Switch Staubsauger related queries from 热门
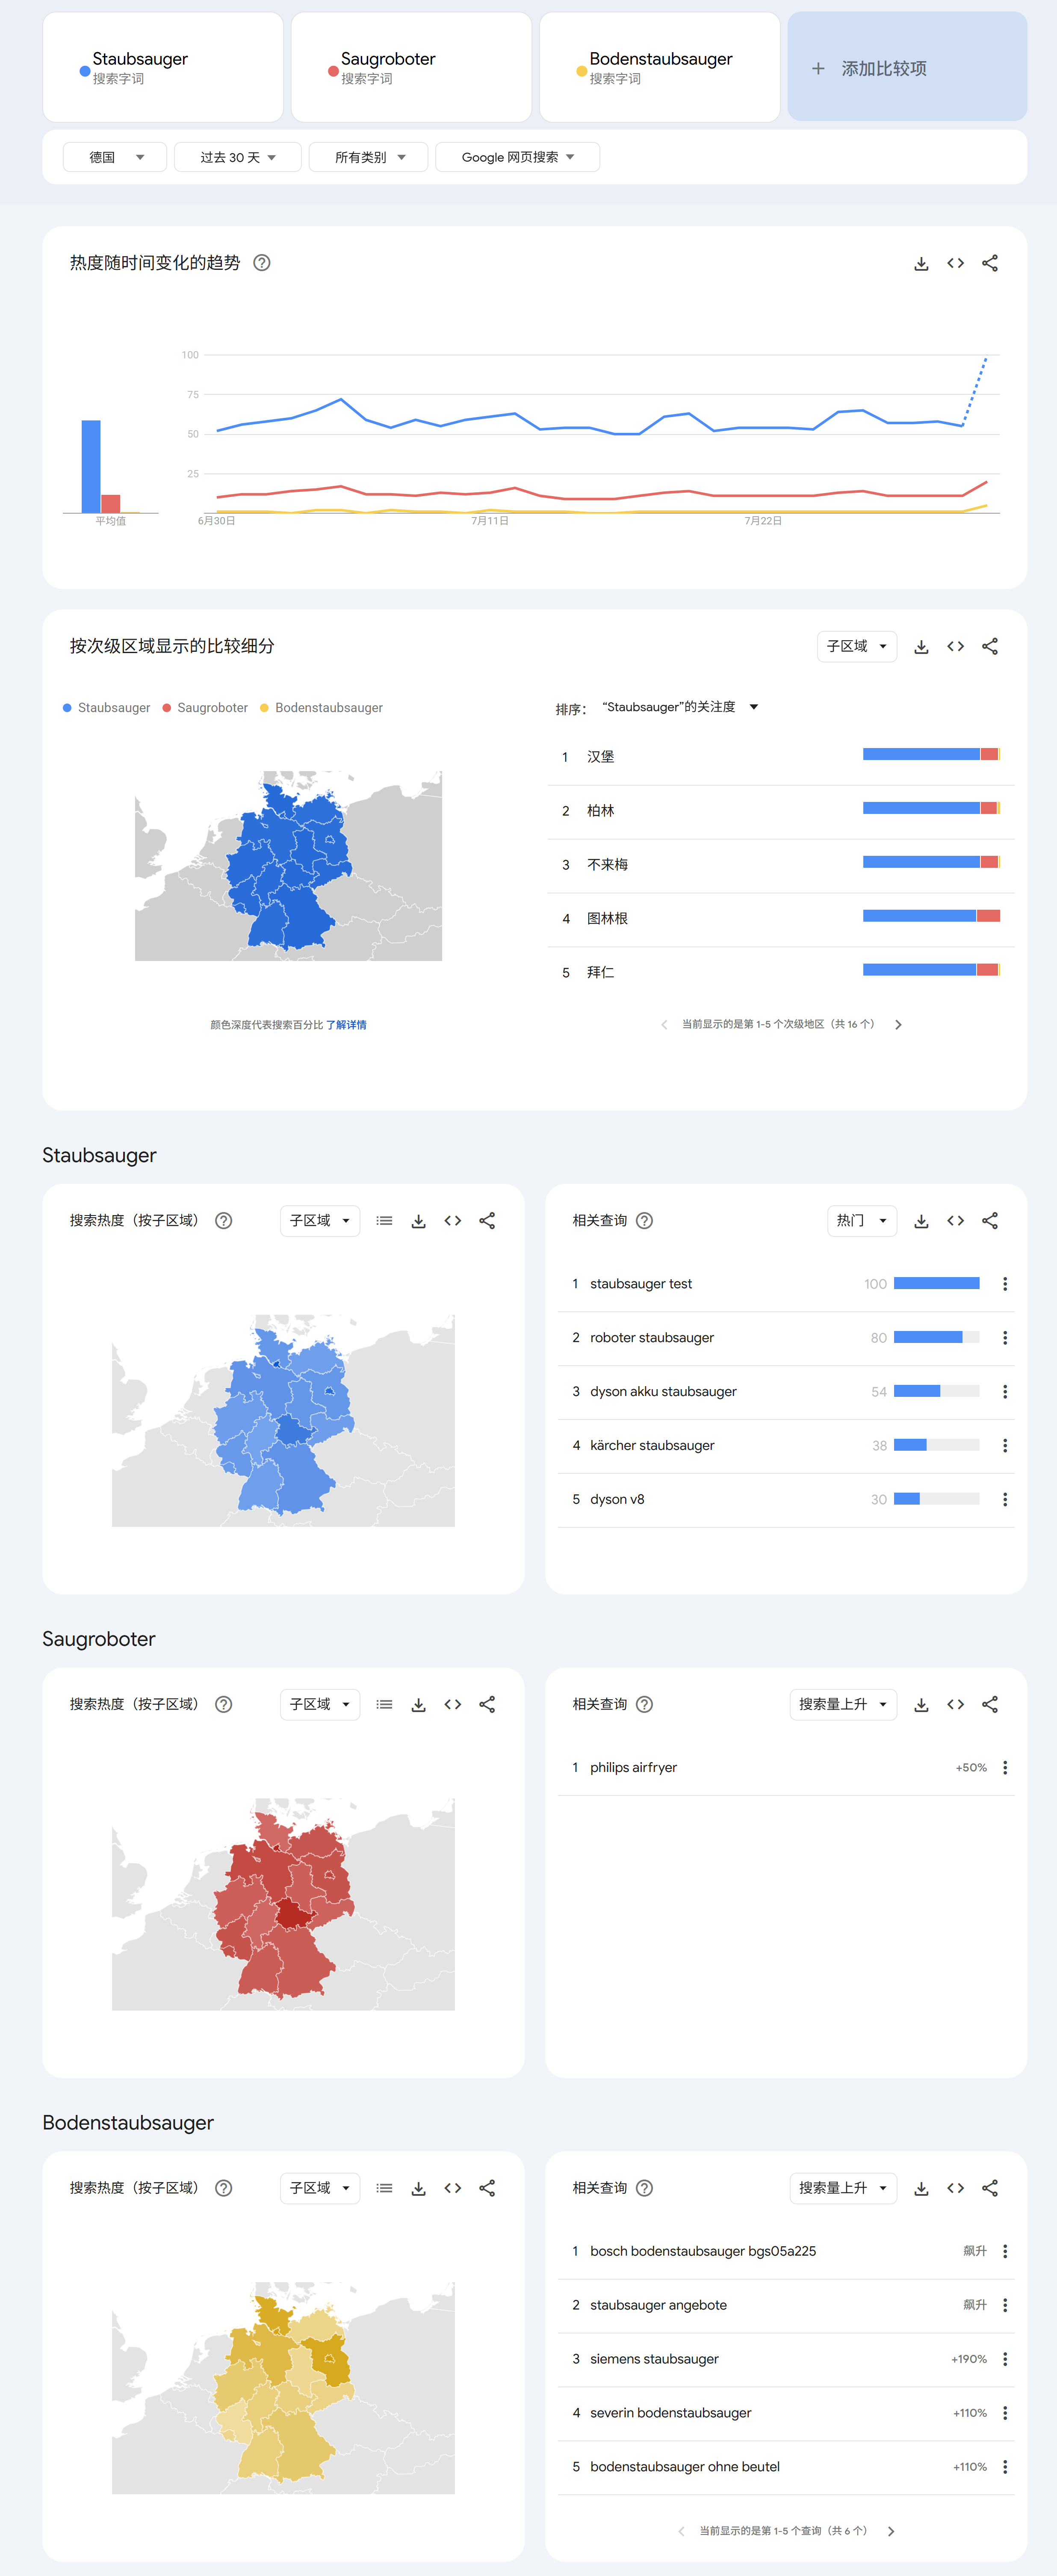 (862, 1221)
